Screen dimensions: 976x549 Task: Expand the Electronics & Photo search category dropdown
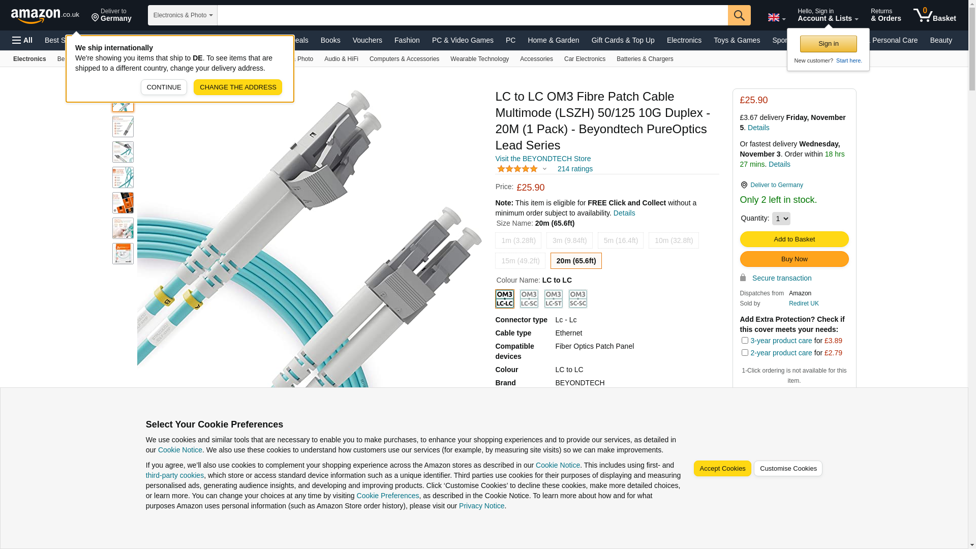point(182,15)
